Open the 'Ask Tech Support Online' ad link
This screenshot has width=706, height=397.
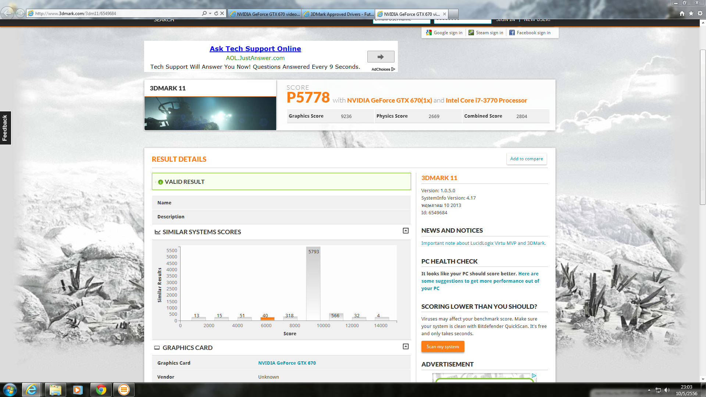pyautogui.click(x=255, y=49)
